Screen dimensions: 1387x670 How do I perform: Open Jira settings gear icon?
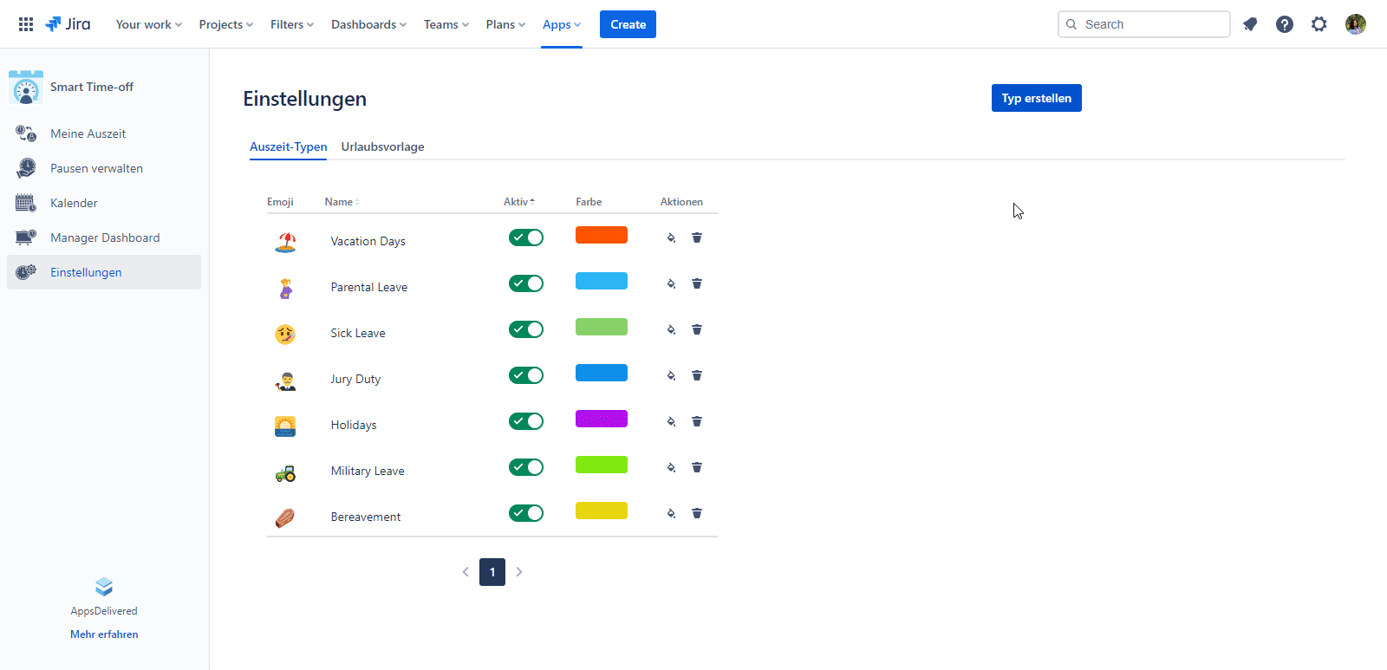1319,24
